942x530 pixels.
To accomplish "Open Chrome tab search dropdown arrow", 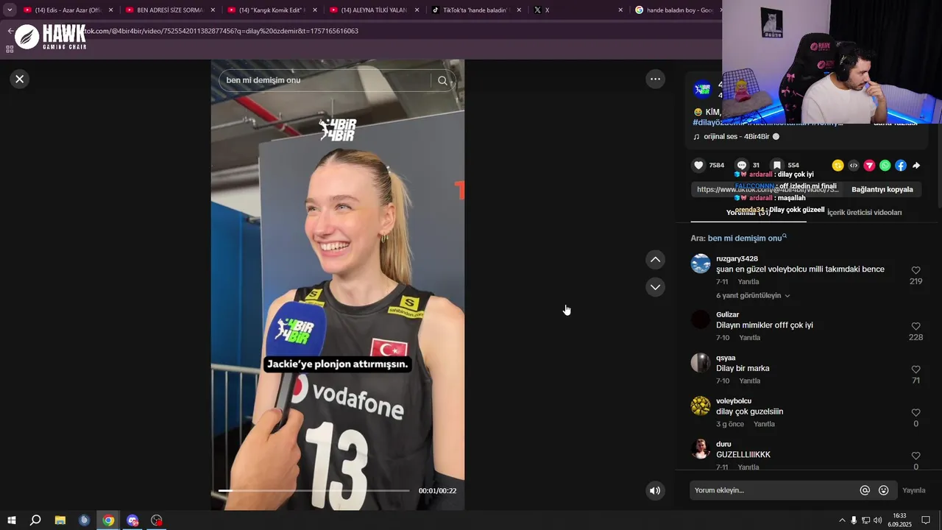I will click(x=10, y=10).
